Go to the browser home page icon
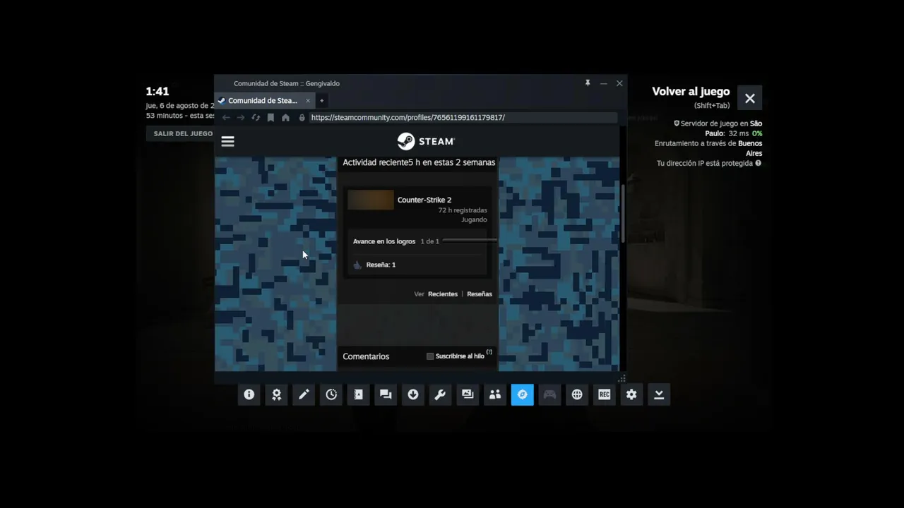This screenshot has height=508, width=904. (285, 118)
